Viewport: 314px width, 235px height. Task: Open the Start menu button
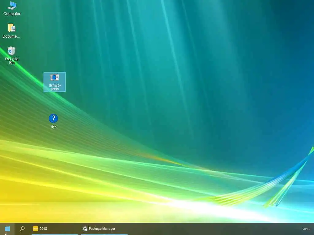point(7,229)
